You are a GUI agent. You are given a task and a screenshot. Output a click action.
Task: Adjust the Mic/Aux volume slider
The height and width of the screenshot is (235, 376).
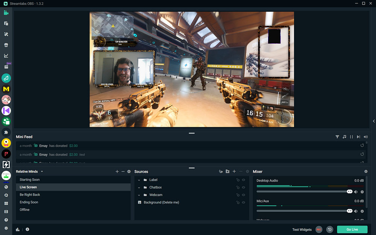tap(304, 211)
